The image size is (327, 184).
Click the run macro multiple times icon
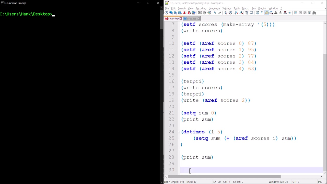[x=309, y=13]
